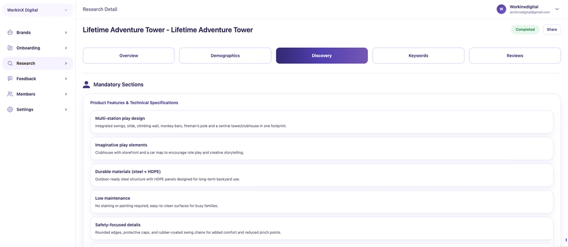The image size is (568, 247).
Task: Select Research in the sidebar
Action: pos(38,63)
